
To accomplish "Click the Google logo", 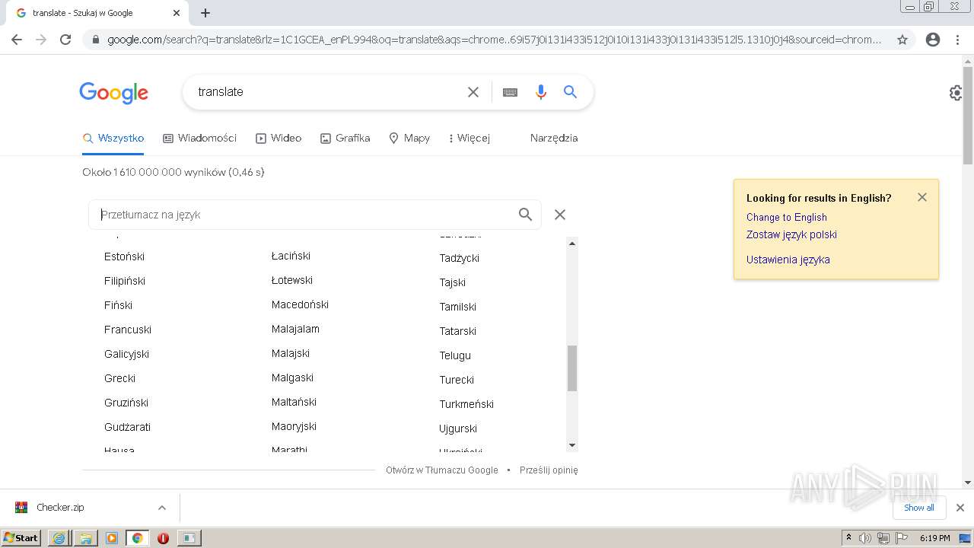I will [x=114, y=93].
